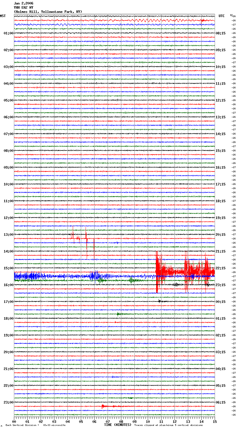
Task: Select the 16:00 MST time label
Action: 8,285
